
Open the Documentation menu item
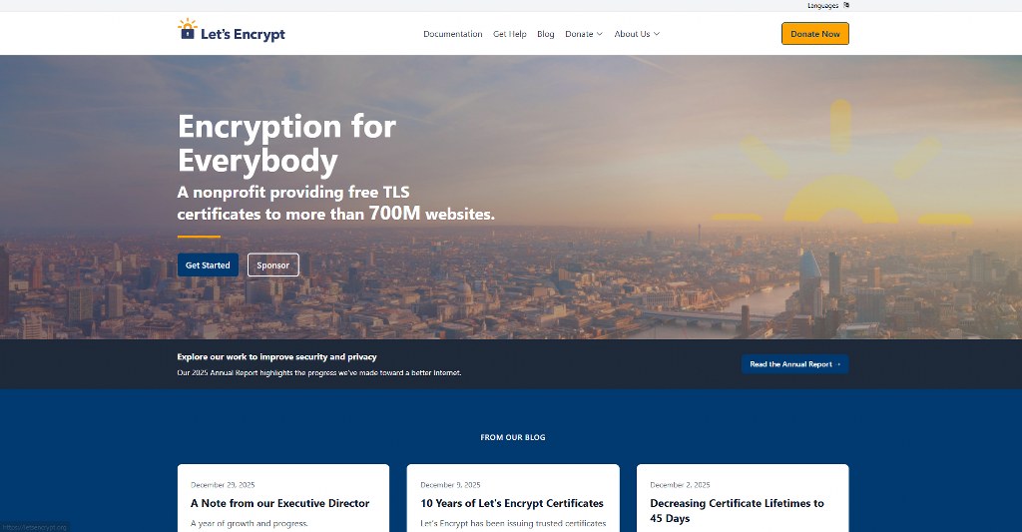pyautogui.click(x=453, y=34)
